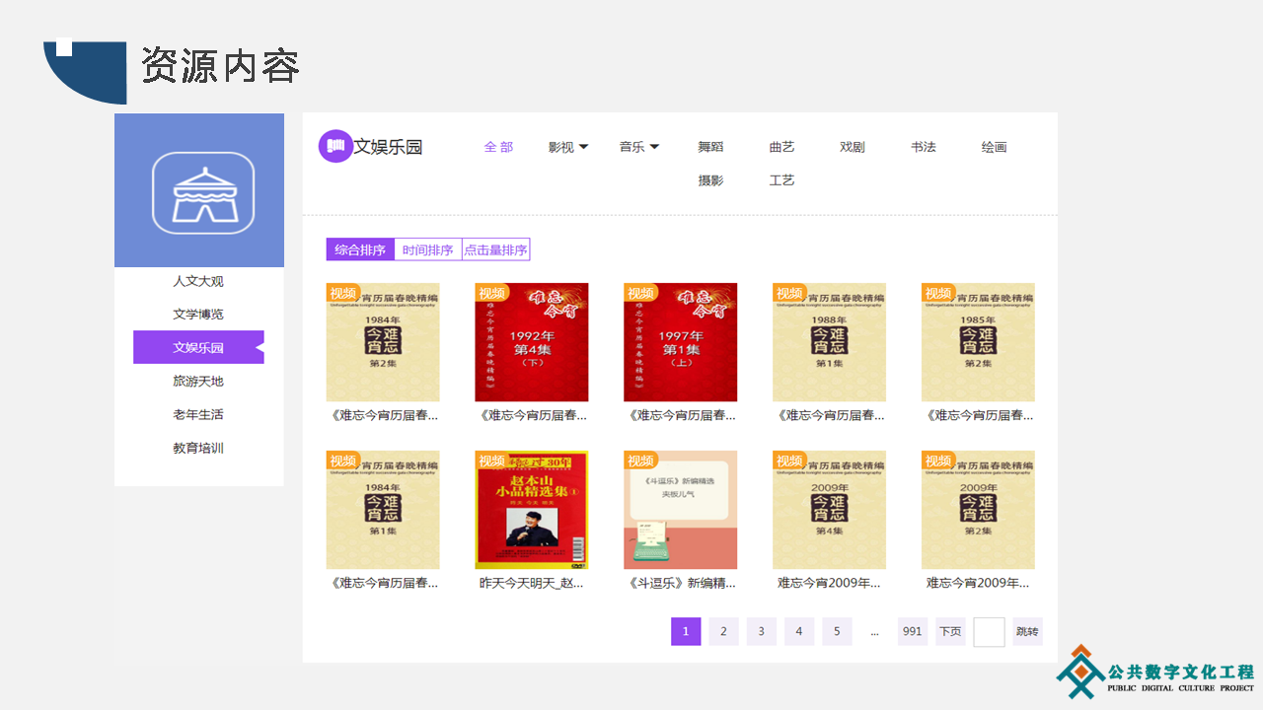The height and width of the screenshot is (710, 1263).
Task: Open the 1988年 第1集 video thumbnail
Action: click(829, 342)
